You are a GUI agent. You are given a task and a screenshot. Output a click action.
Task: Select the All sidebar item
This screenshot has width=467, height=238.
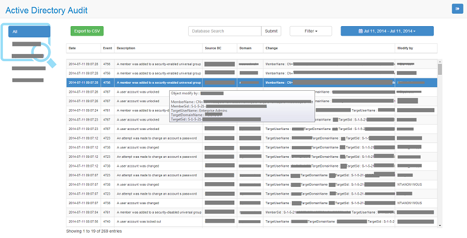click(29, 31)
